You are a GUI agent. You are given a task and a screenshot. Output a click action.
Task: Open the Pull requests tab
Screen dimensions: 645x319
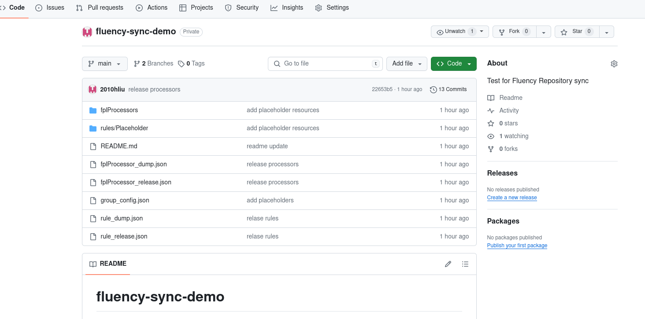[100, 7]
